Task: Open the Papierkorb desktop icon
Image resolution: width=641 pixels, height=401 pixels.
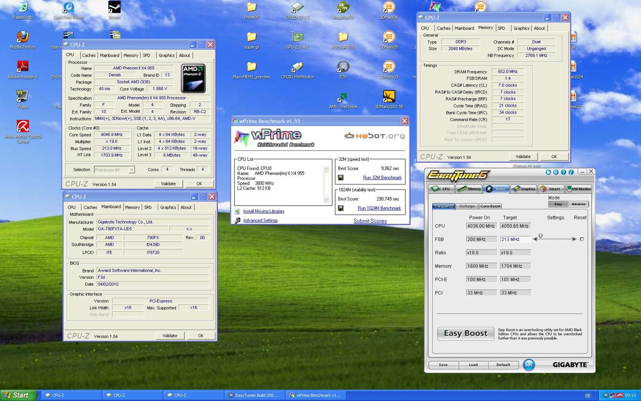Action: (x=23, y=11)
